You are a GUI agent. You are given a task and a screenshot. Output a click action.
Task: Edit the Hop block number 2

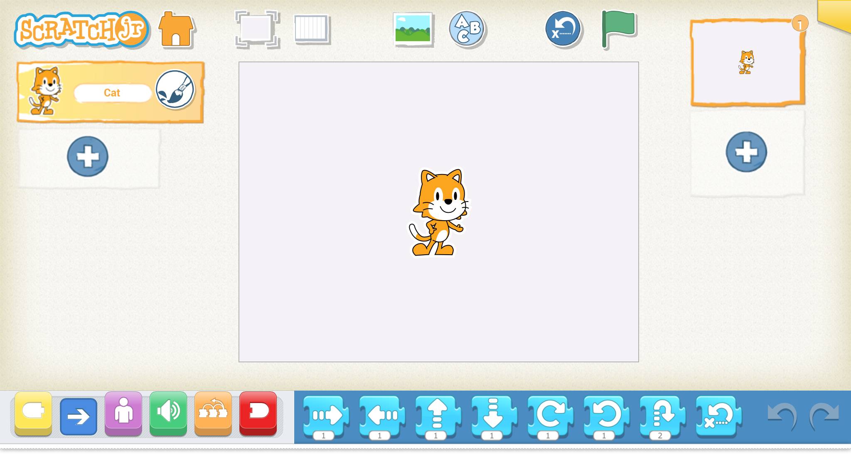point(660,435)
